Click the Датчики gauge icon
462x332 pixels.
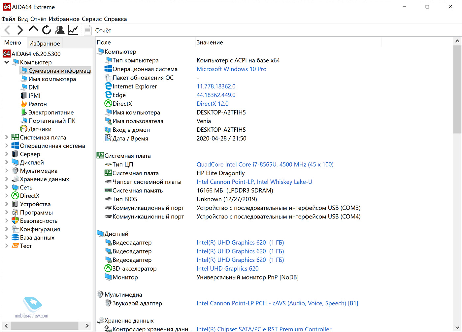point(24,129)
